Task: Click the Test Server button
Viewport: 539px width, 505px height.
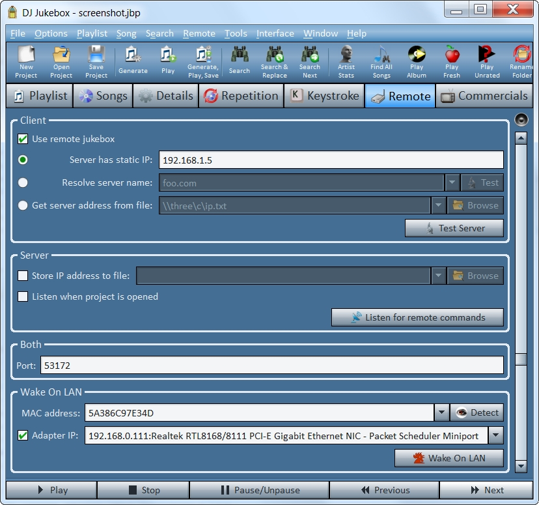Action: click(x=454, y=228)
